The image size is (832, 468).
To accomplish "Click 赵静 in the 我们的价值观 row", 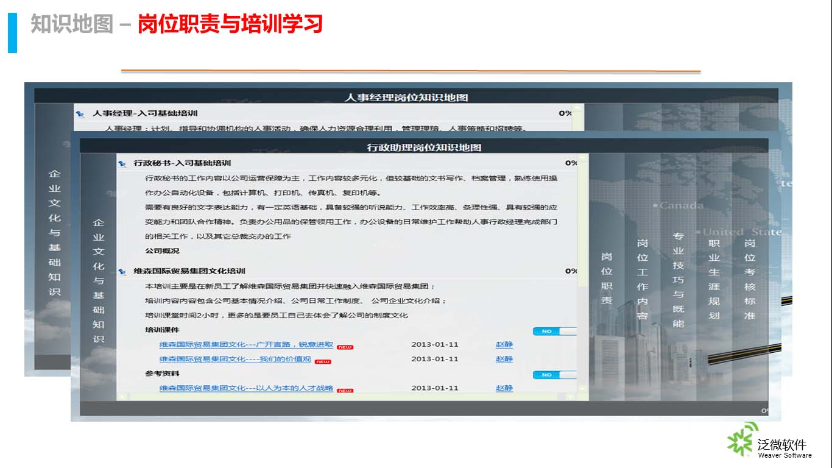I will coord(504,359).
